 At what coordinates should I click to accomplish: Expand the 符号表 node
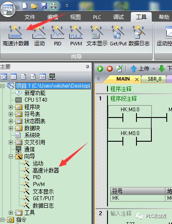(11, 114)
